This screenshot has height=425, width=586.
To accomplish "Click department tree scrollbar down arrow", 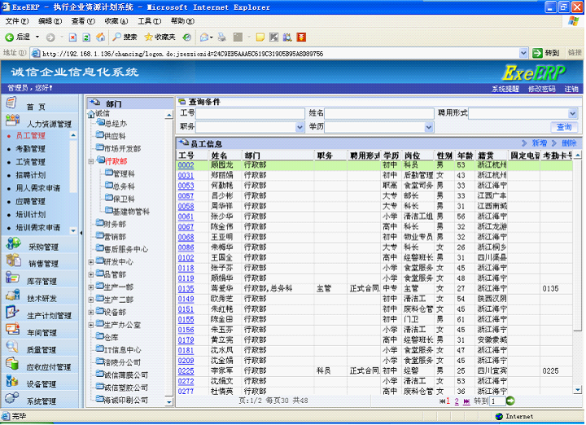I will [169, 402].
